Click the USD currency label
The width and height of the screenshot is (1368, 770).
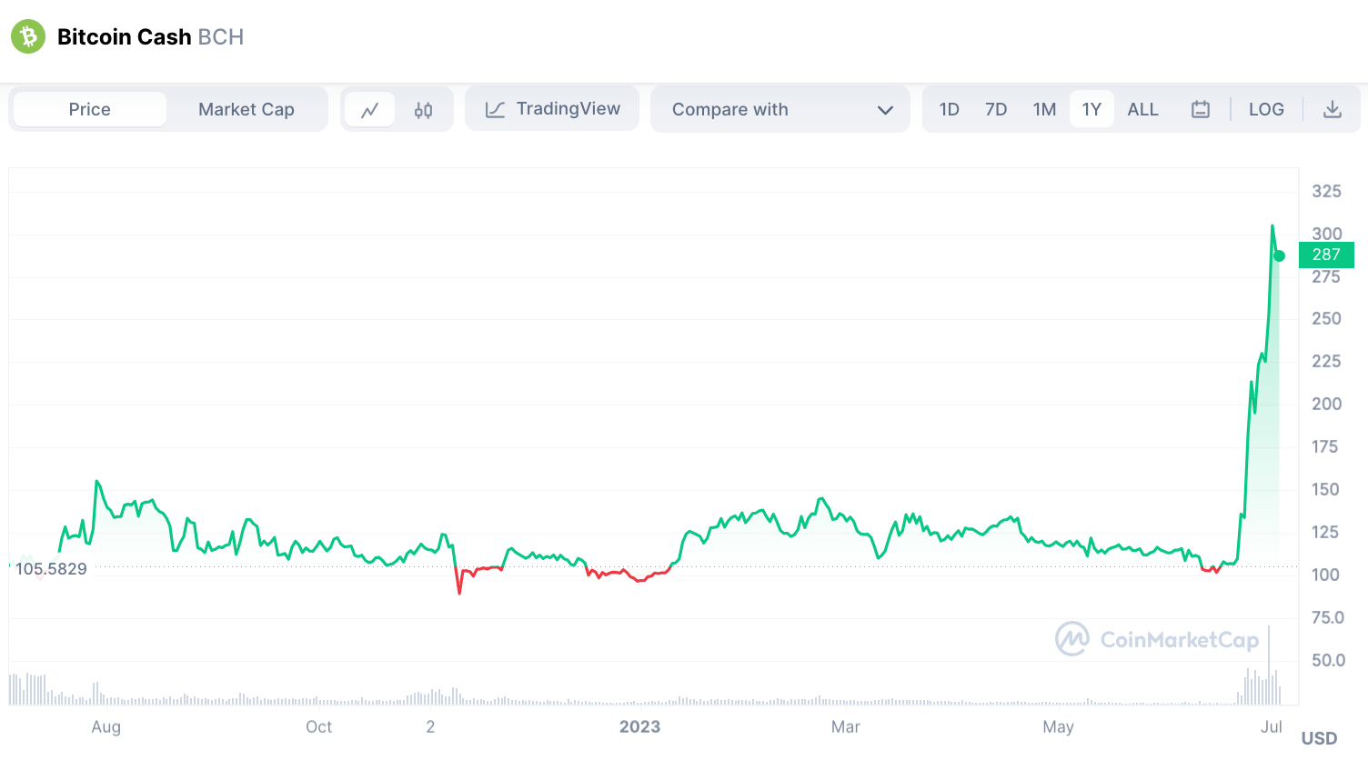coord(1319,738)
